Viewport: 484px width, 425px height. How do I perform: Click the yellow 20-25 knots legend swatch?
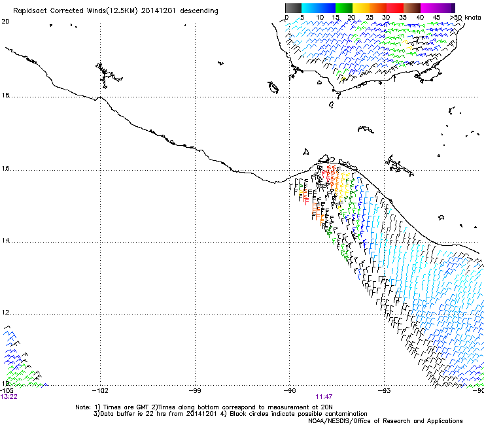[x=361, y=8]
